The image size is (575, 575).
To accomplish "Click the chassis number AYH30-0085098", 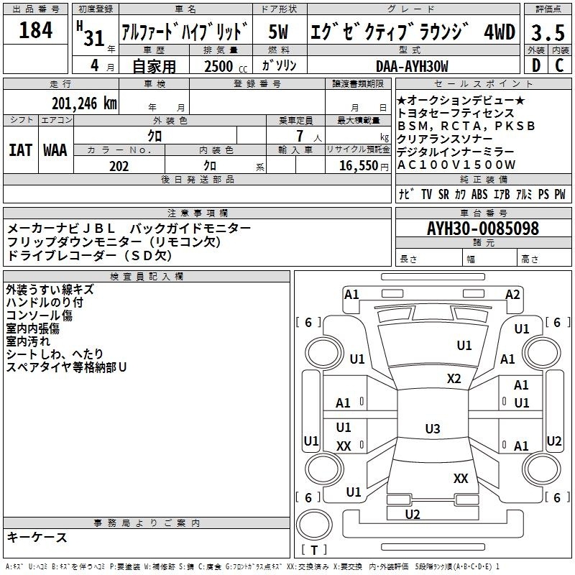I will point(482,229).
